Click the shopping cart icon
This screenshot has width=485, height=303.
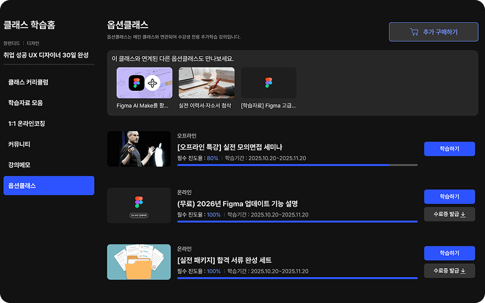pos(414,32)
